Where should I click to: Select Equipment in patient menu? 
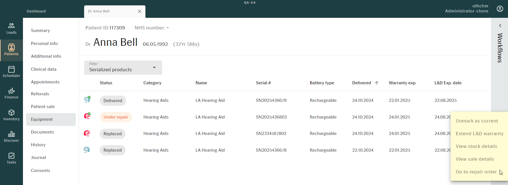51,119
